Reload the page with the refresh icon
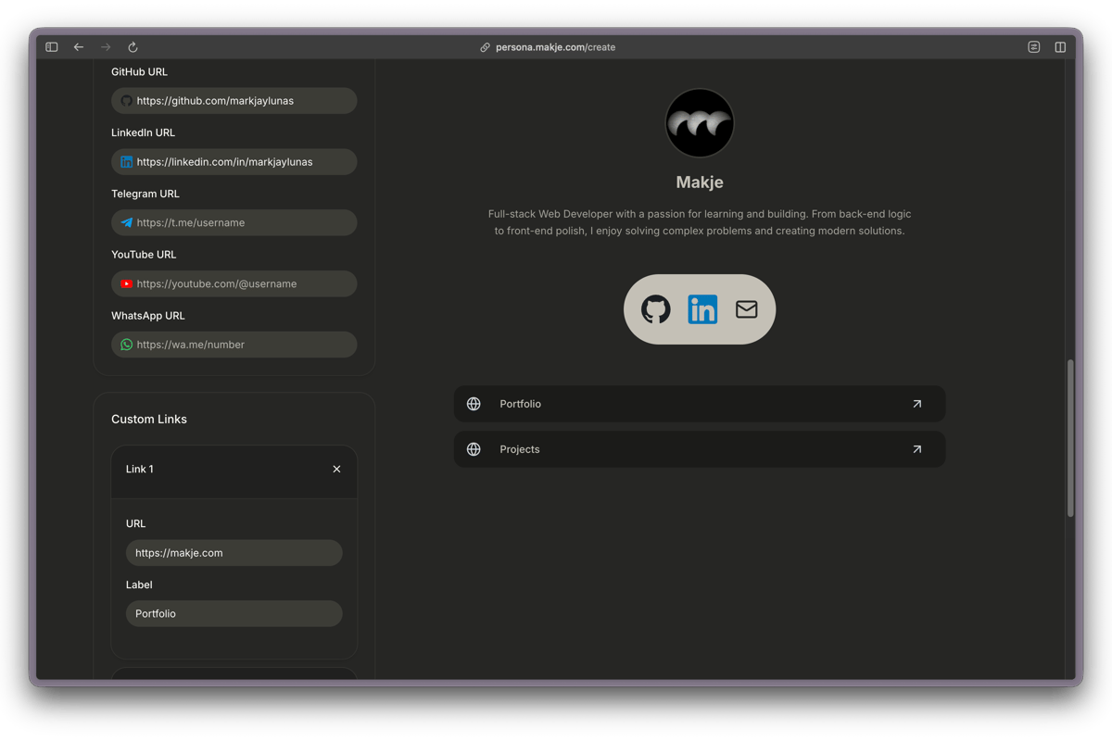 tap(133, 47)
